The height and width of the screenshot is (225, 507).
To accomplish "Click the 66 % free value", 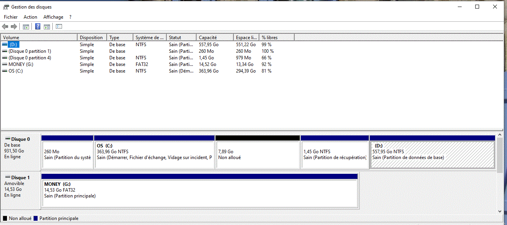I will pyautogui.click(x=267, y=58).
